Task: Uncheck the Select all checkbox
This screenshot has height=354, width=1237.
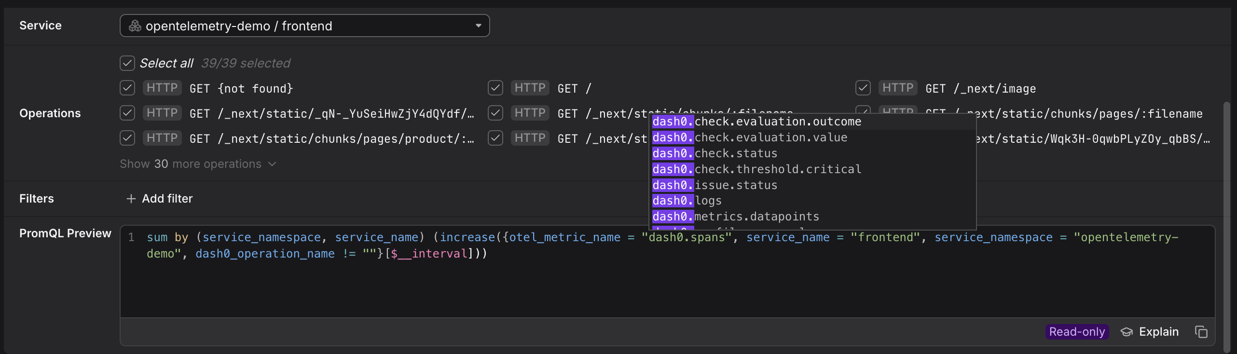Action: coord(127,63)
